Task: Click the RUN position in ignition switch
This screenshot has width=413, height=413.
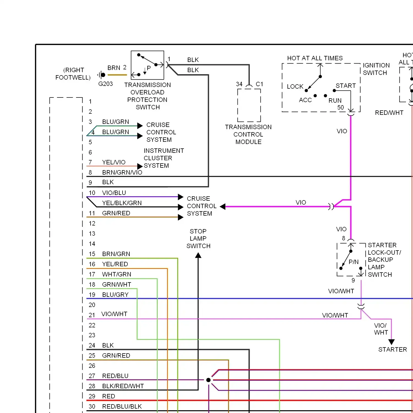Action: pos(335,100)
